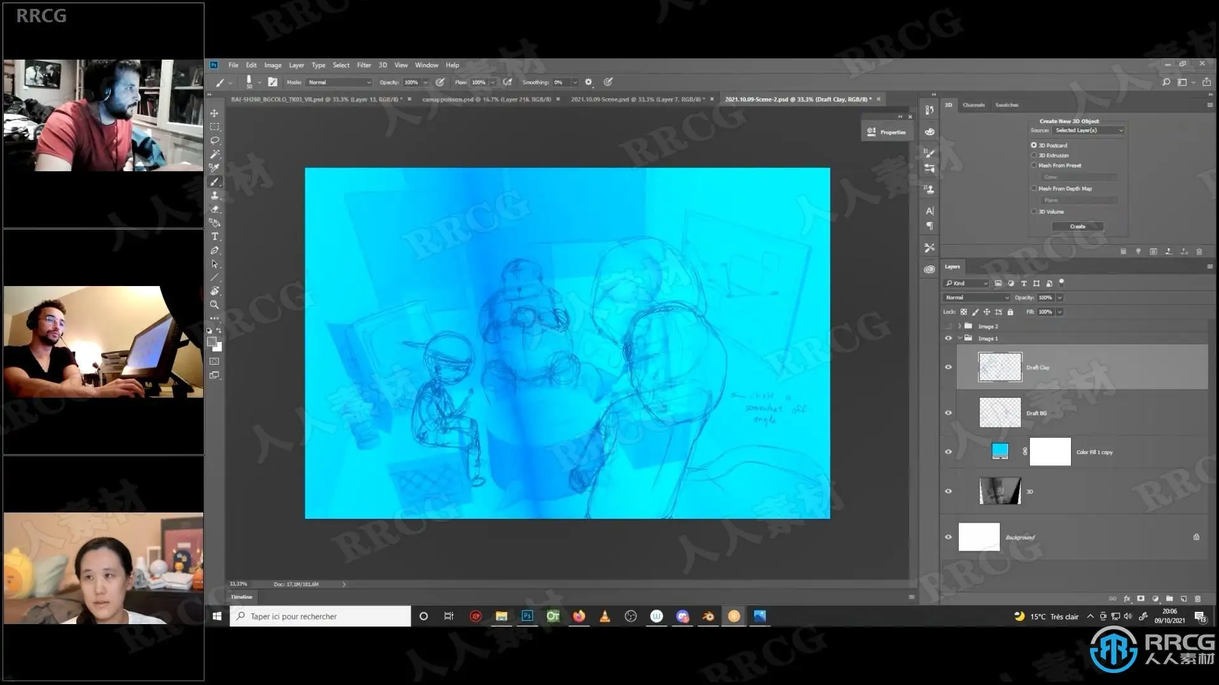Open the layer blend mode dropdown

click(x=976, y=297)
